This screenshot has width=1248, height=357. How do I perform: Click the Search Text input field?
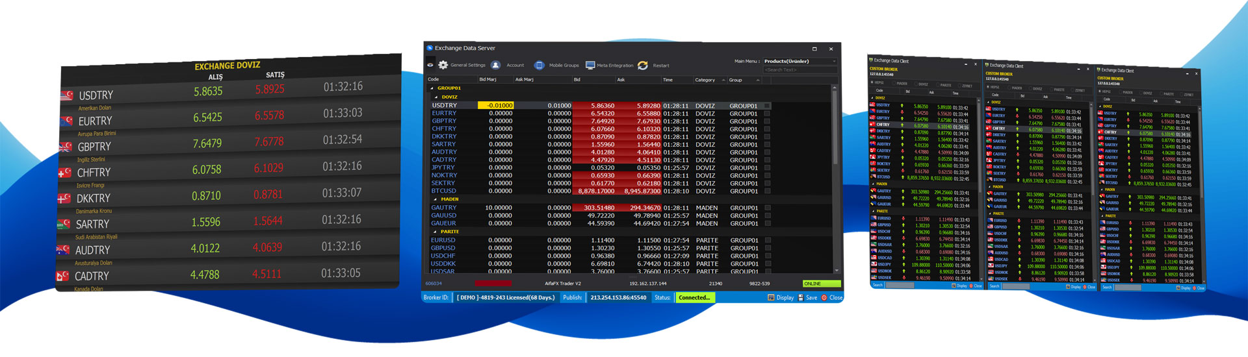799,70
